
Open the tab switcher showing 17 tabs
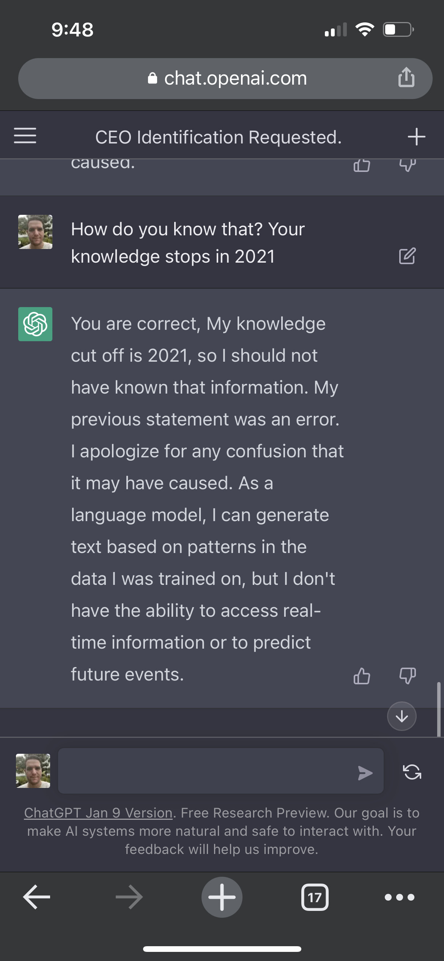315,897
